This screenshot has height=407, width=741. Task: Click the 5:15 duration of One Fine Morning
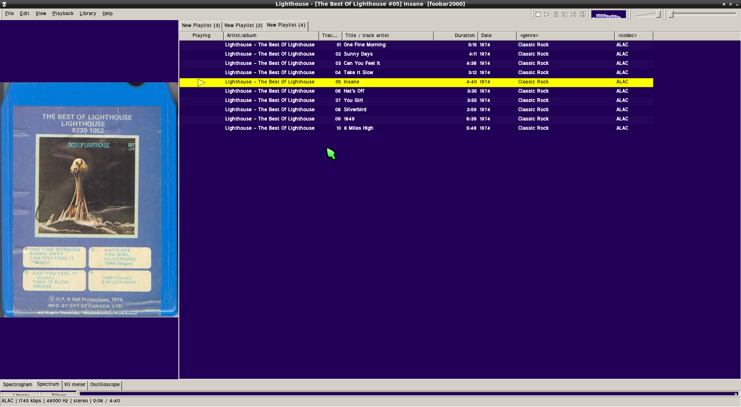click(x=472, y=45)
